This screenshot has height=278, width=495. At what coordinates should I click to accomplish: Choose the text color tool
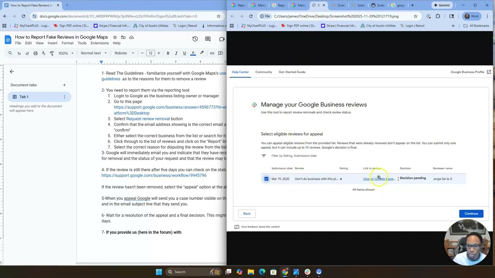[193, 53]
